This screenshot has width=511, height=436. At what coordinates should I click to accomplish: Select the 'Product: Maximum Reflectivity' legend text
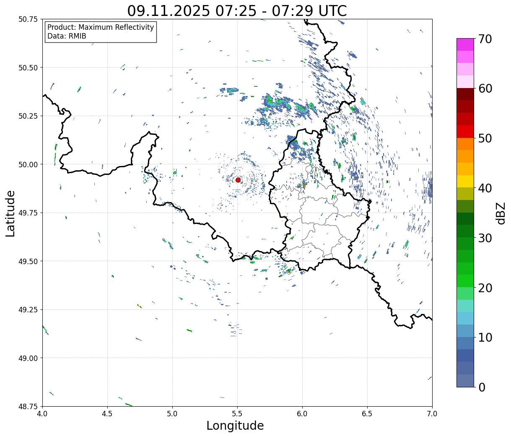(101, 27)
